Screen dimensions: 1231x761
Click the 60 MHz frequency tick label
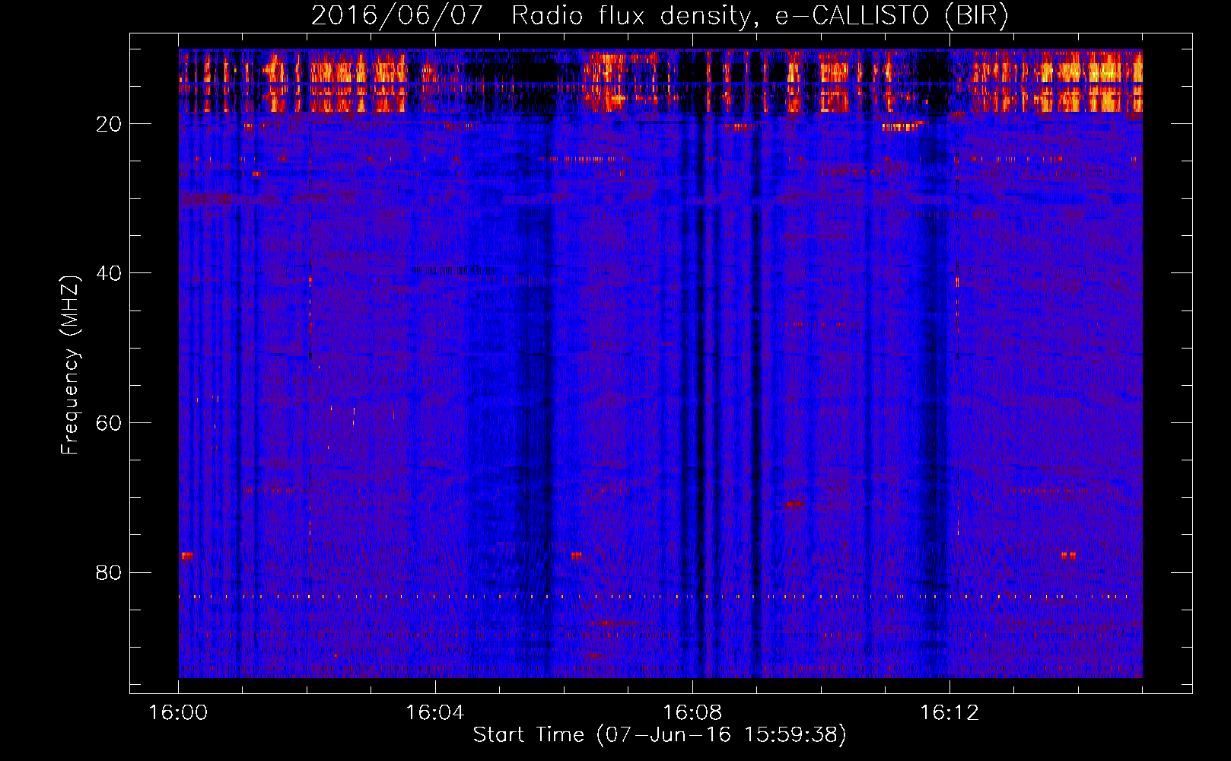click(109, 423)
